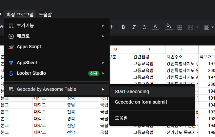Open borders tool
This screenshot has width=215, height=137.
pos(180,27)
